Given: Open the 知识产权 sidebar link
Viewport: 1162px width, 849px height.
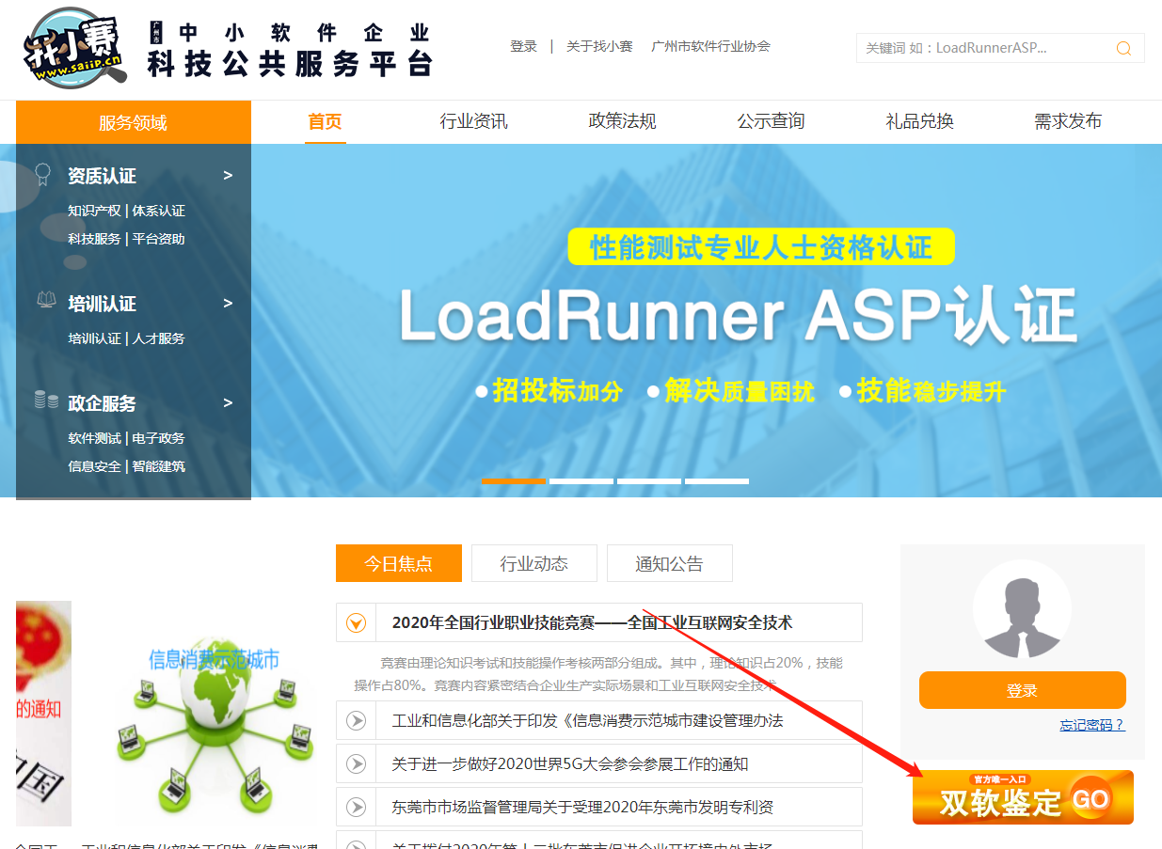Looking at the screenshot, I should pos(94,211).
